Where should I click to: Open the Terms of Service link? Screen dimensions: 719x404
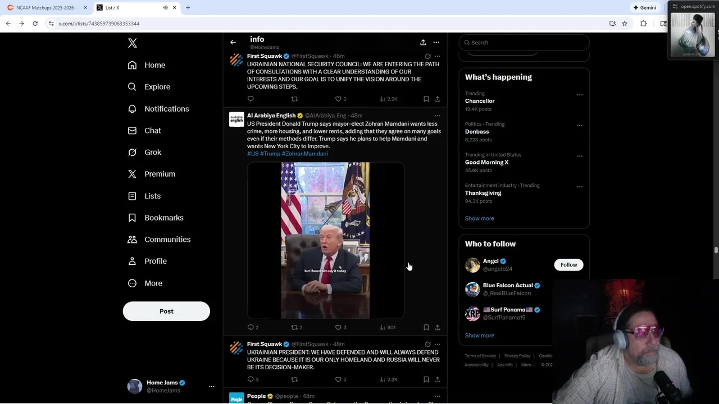pyautogui.click(x=480, y=356)
